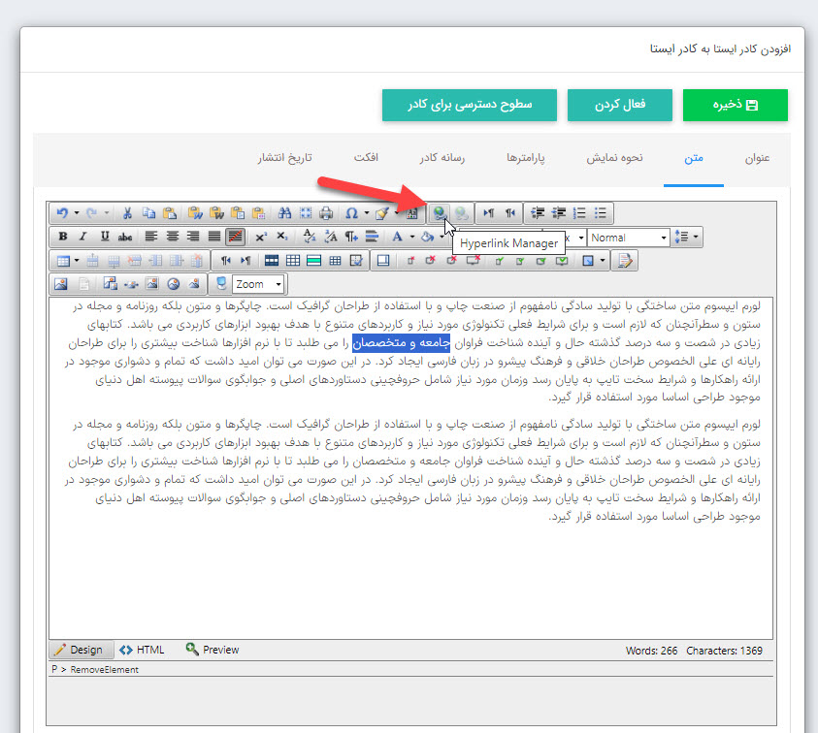Open the Hyperlink Manager
Viewport: 818px width, 733px height.
point(442,212)
